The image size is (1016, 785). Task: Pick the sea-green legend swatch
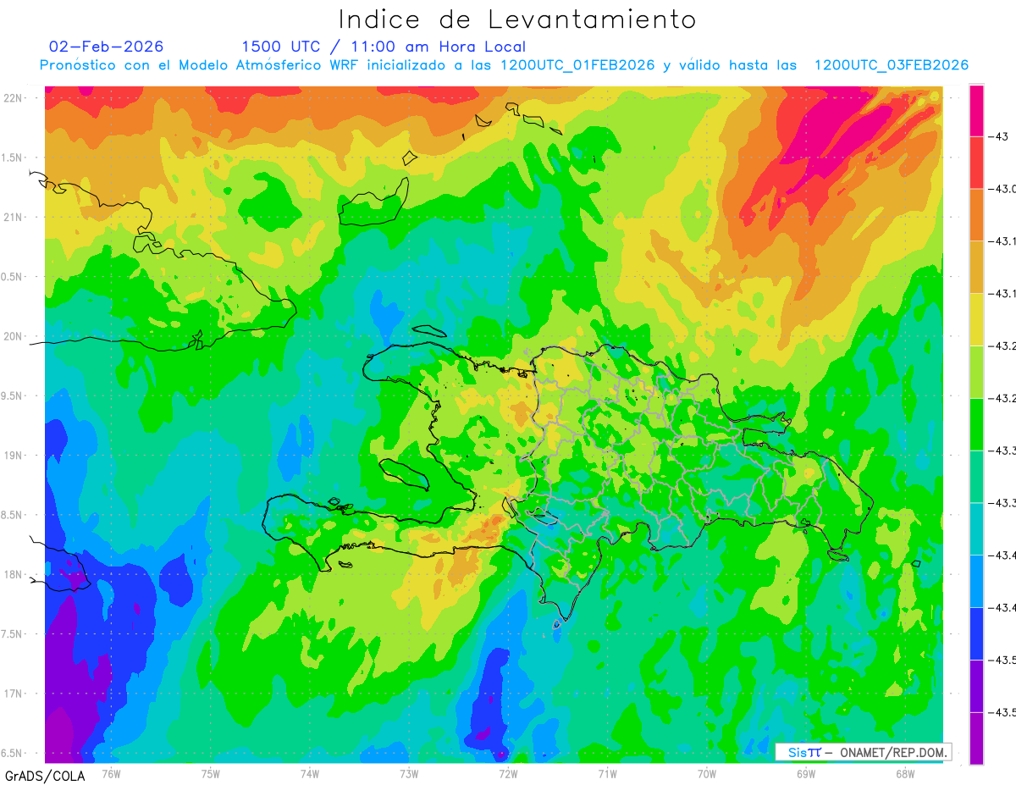(x=976, y=476)
